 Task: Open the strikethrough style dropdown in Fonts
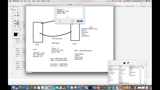coord(120,63)
